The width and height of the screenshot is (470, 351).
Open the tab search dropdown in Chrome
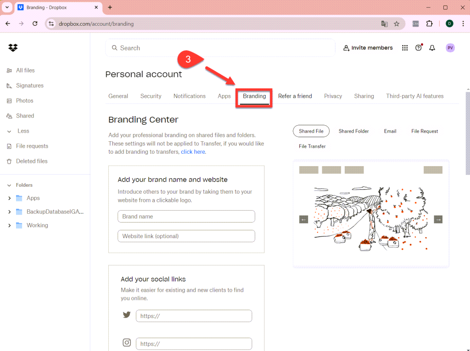(x=7, y=7)
